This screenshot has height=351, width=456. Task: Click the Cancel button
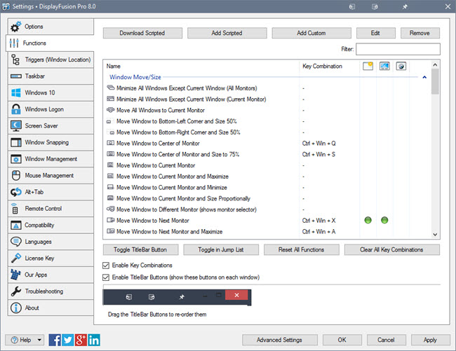tap(387, 340)
